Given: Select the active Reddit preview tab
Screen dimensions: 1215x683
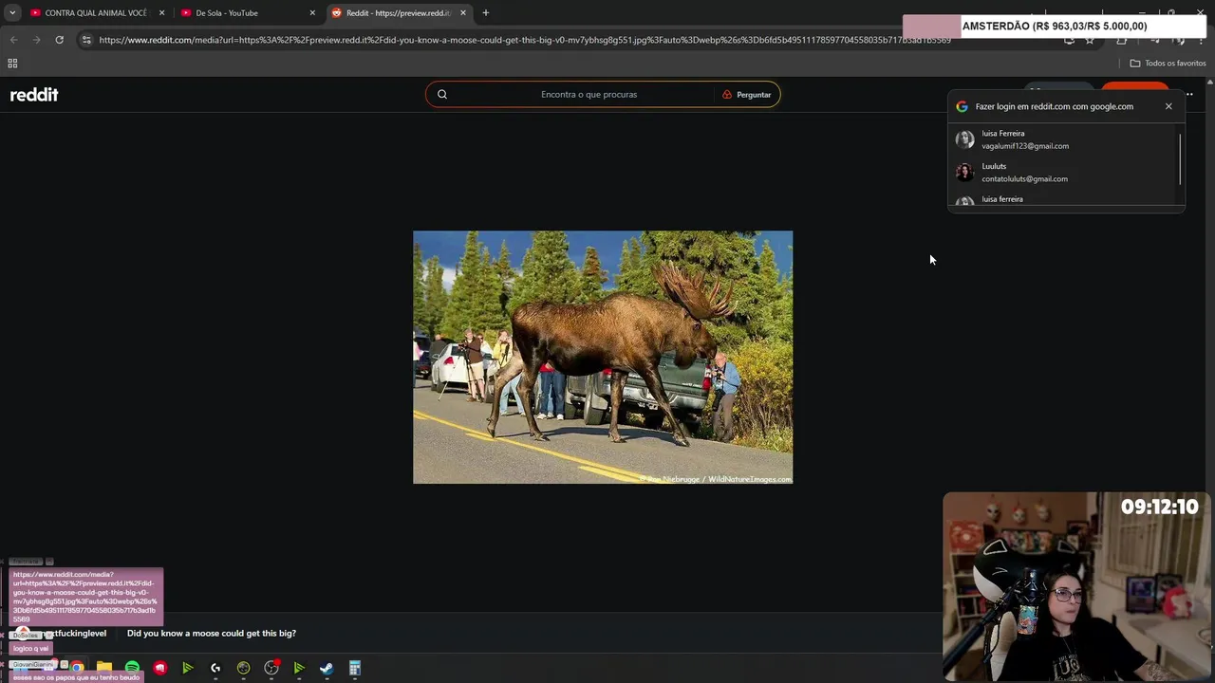Looking at the screenshot, I should [x=399, y=13].
